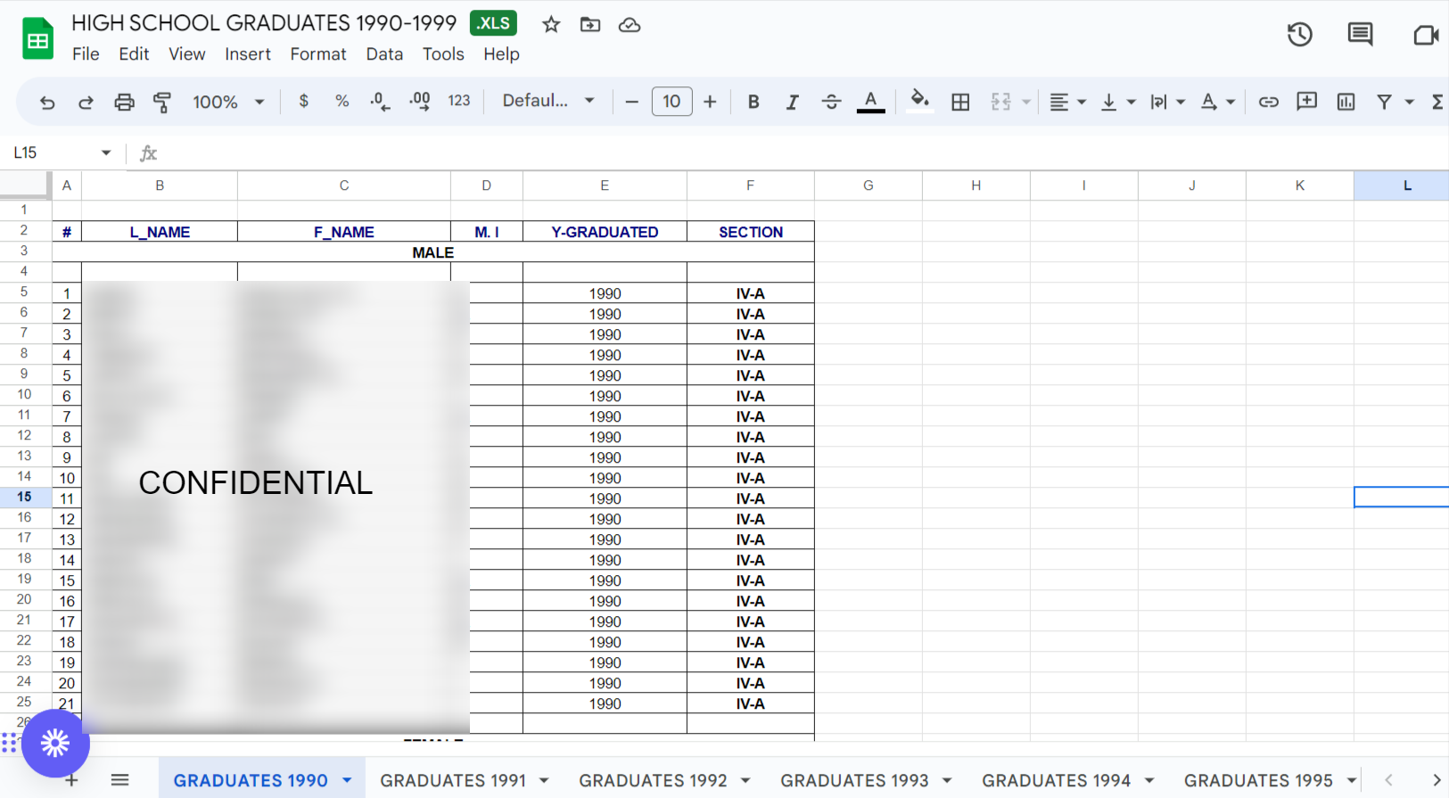Add a new sheet
This screenshot has height=798, width=1449.
coord(72,781)
